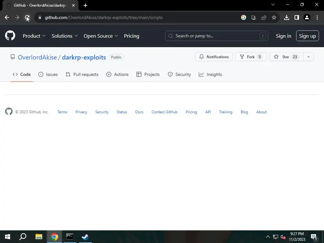Image resolution: width=324 pixels, height=243 pixels.
Task: Star the repository
Action: (x=286, y=57)
